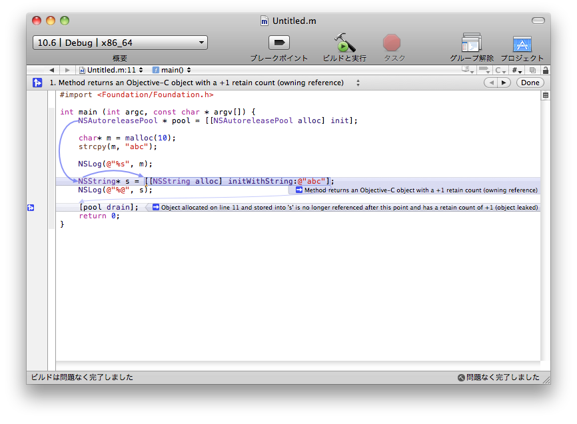
Task: Click the blue analyzer arrow icon in message bar
Action: coord(37,83)
